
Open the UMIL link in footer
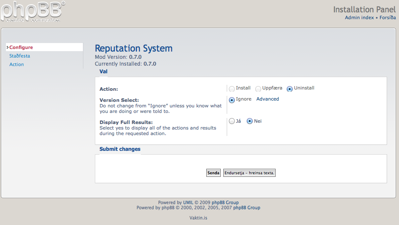click(188, 202)
